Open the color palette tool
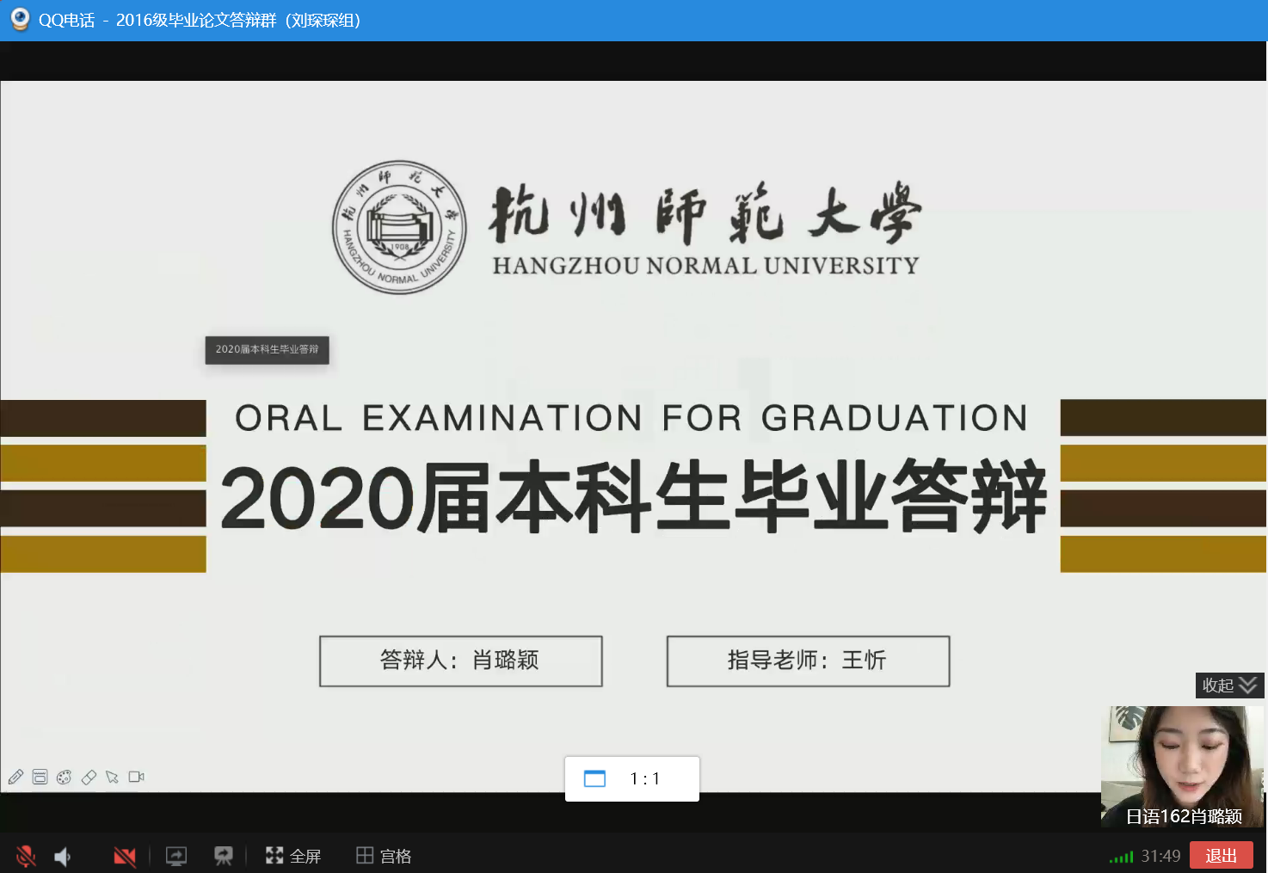This screenshot has height=873, width=1268. 64,778
